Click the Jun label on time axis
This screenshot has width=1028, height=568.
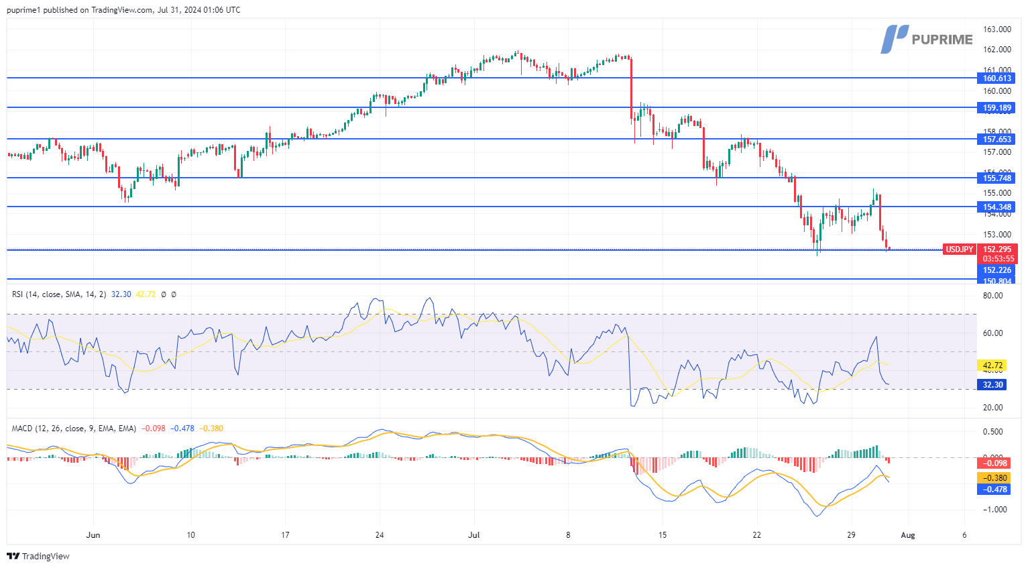[x=93, y=535]
